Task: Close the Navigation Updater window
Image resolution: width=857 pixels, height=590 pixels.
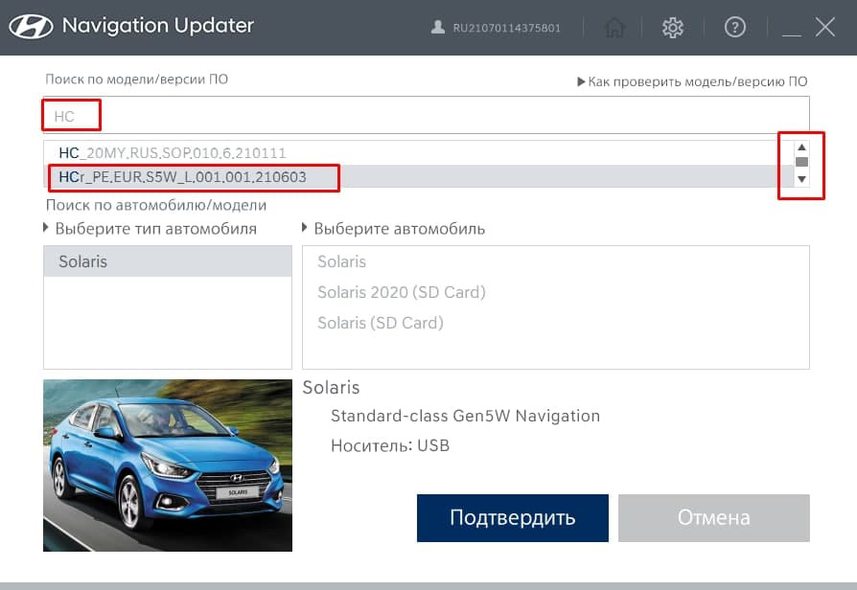Action: (825, 27)
